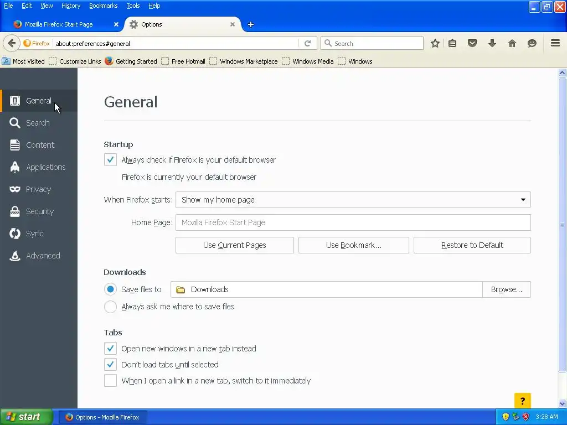Open the View menu
The image size is (567, 425).
pyautogui.click(x=47, y=6)
